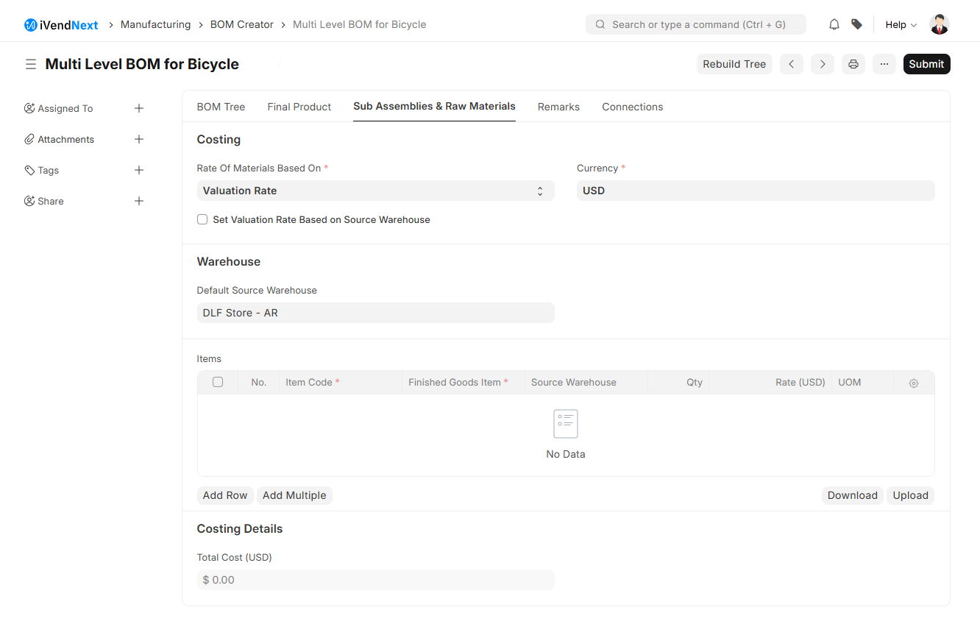
Task: Click the Default Source Warehouse field
Action: (x=375, y=313)
